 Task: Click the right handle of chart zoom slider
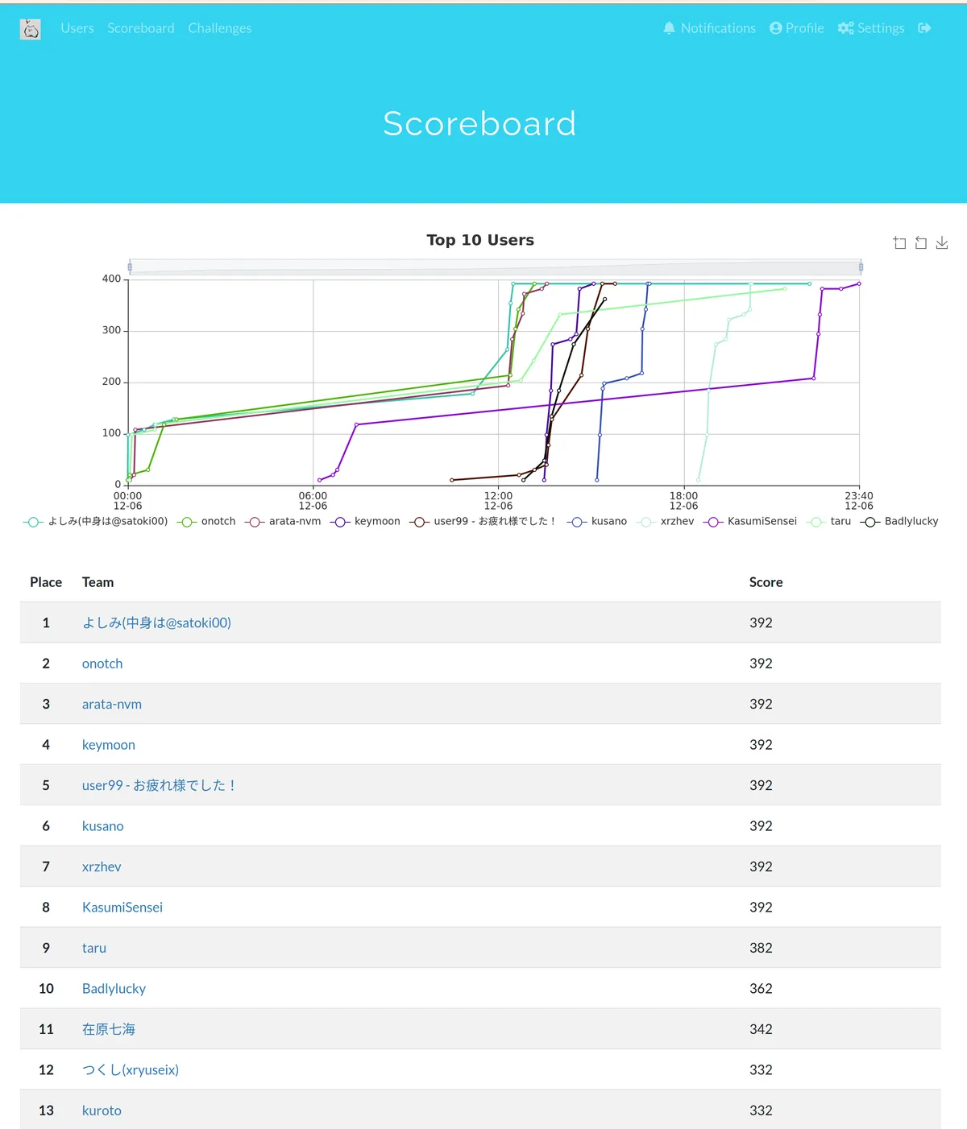pos(861,267)
